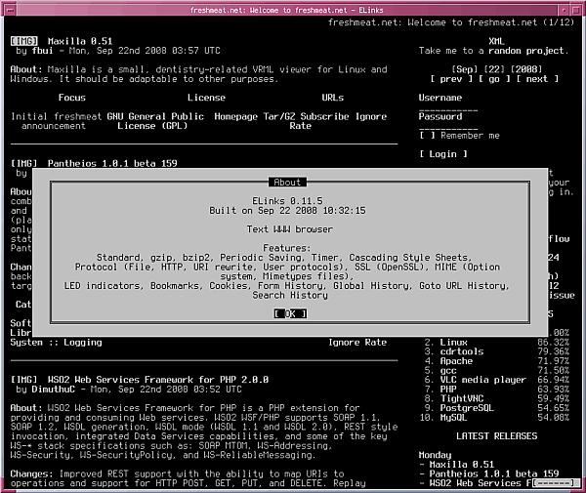Open the [22] day selector

point(494,69)
